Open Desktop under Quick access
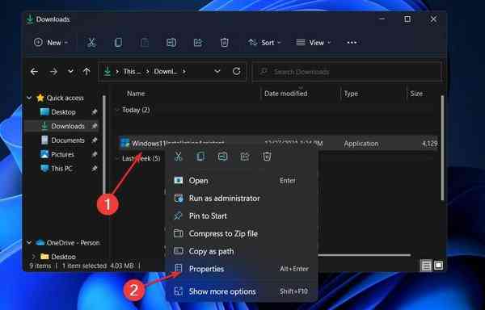 63,112
